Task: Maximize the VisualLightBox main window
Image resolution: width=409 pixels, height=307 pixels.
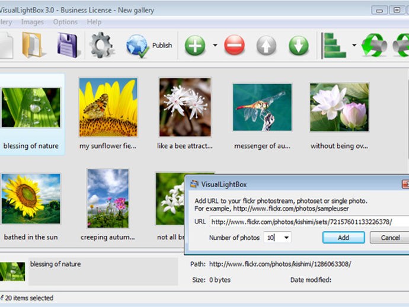Action: 397,10
